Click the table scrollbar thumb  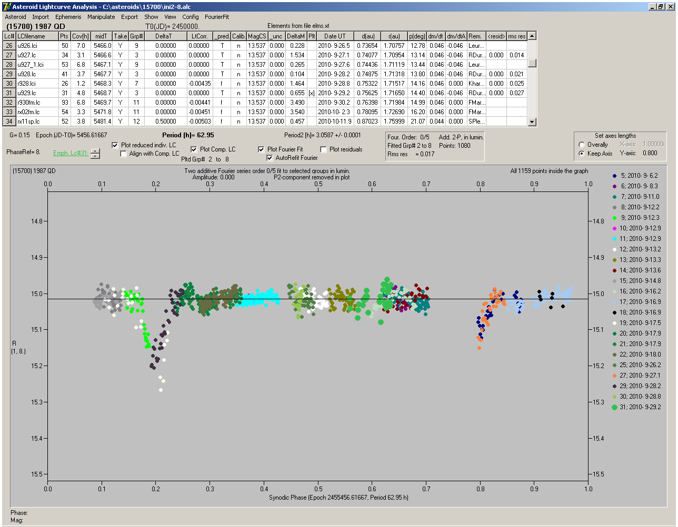(x=532, y=63)
